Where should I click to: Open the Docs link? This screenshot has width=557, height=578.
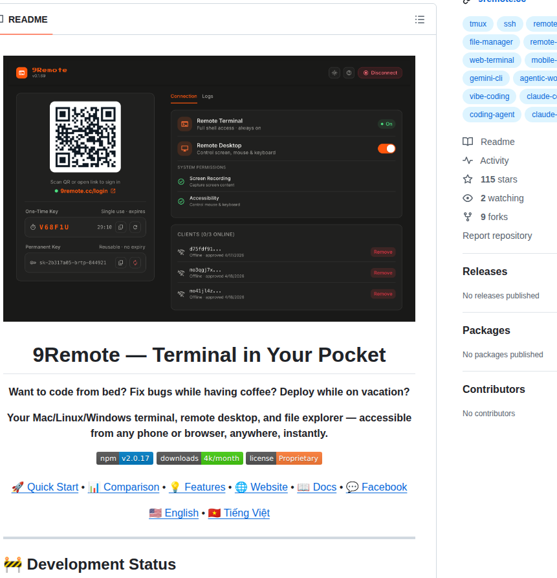pyautogui.click(x=317, y=487)
